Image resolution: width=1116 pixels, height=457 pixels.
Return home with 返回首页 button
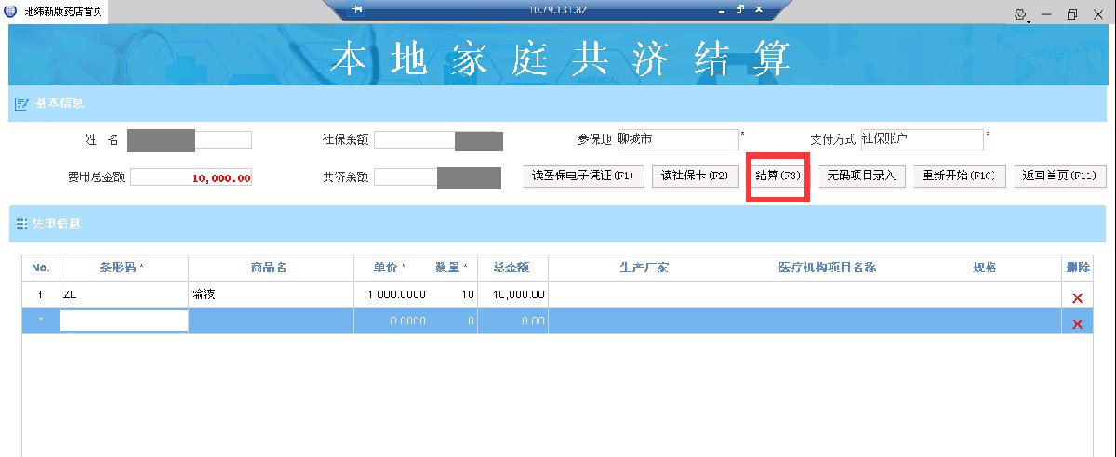pos(1059,176)
